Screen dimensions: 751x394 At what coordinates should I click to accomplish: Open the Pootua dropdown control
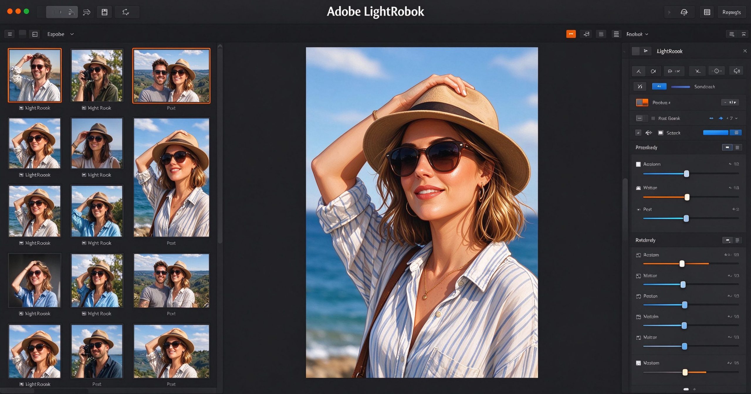tap(730, 102)
